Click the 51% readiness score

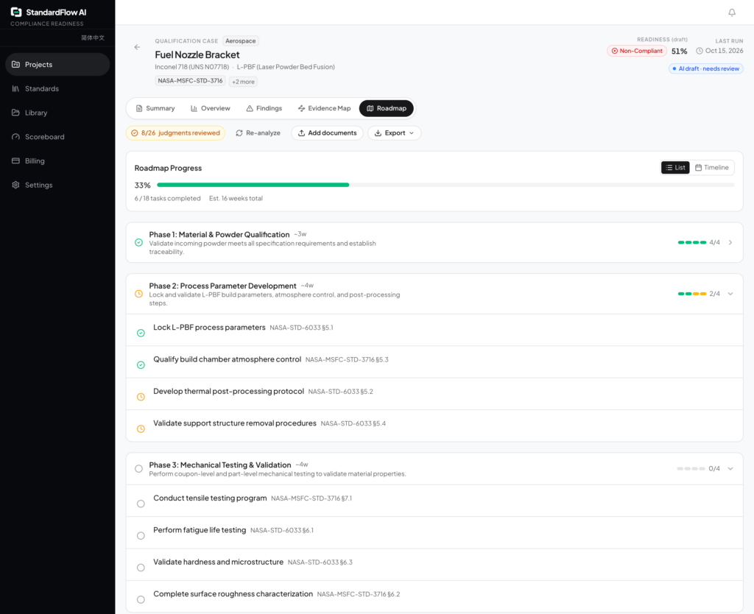(x=679, y=52)
